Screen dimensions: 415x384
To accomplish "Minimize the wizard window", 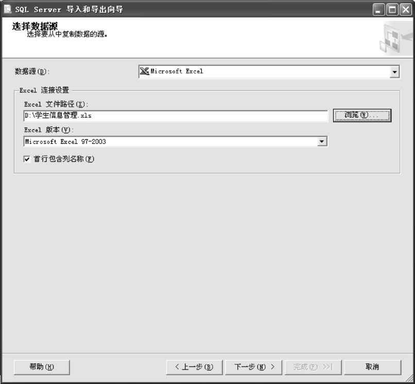I will tap(378, 10).
